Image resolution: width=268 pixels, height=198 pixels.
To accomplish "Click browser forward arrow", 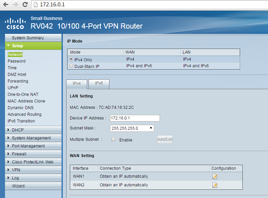I will pyautogui.click(x=15, y=5).
